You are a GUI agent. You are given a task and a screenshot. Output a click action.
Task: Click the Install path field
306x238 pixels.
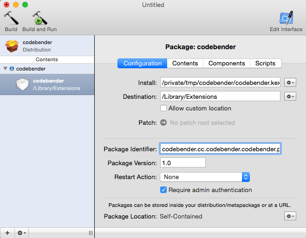[x=220, y=82]
